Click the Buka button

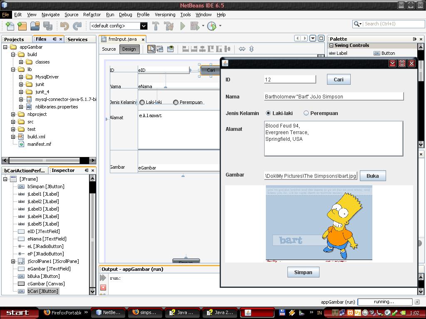[x=372, y=176]
